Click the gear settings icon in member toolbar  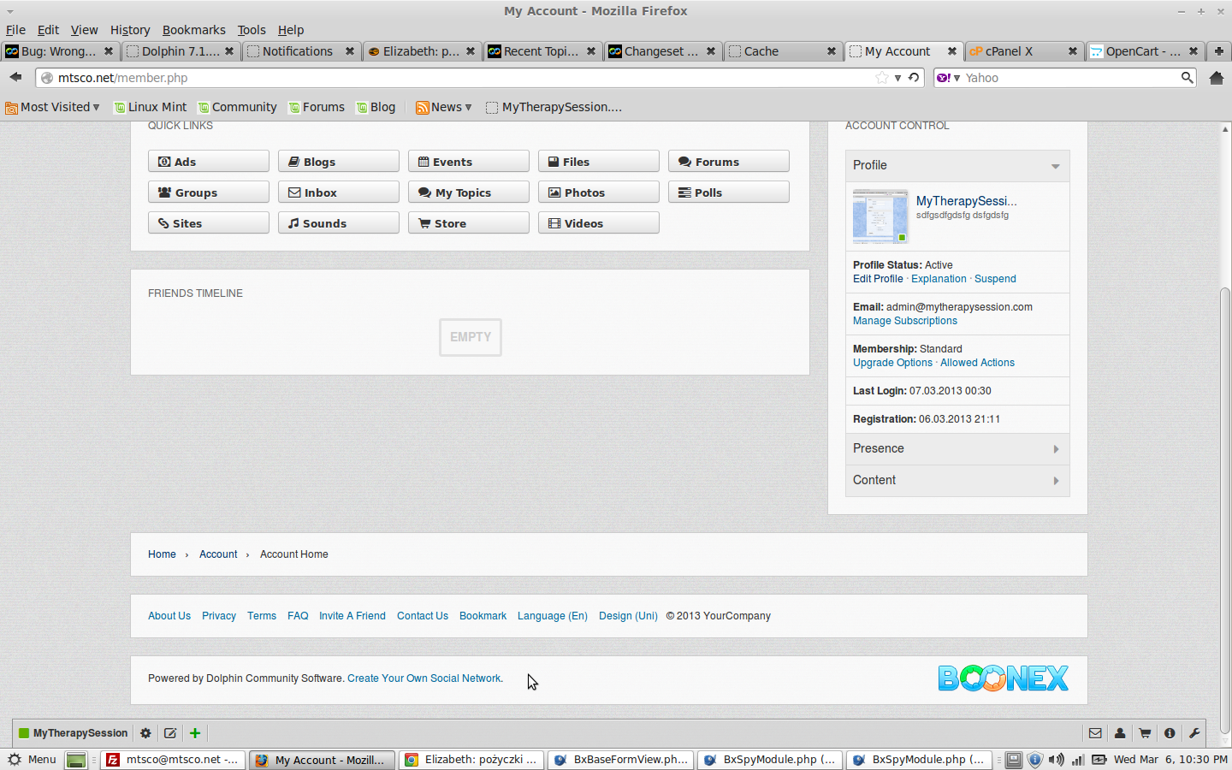(x=145, y=733)
